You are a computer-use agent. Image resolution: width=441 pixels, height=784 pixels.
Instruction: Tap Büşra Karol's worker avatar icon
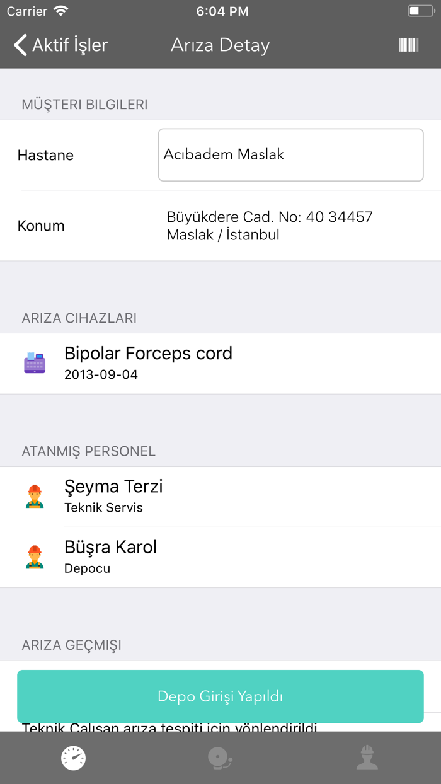[35, 556]
